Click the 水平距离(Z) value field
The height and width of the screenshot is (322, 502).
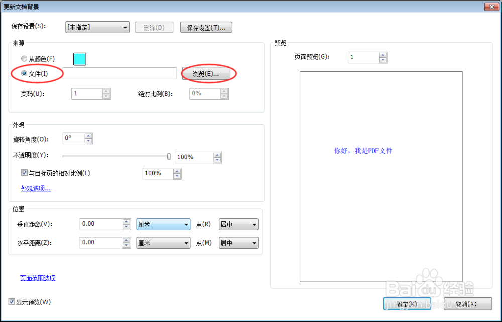click(101, 243)
